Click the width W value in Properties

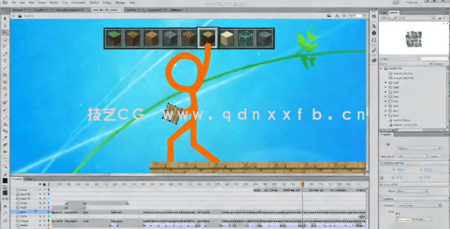[400, 178]
